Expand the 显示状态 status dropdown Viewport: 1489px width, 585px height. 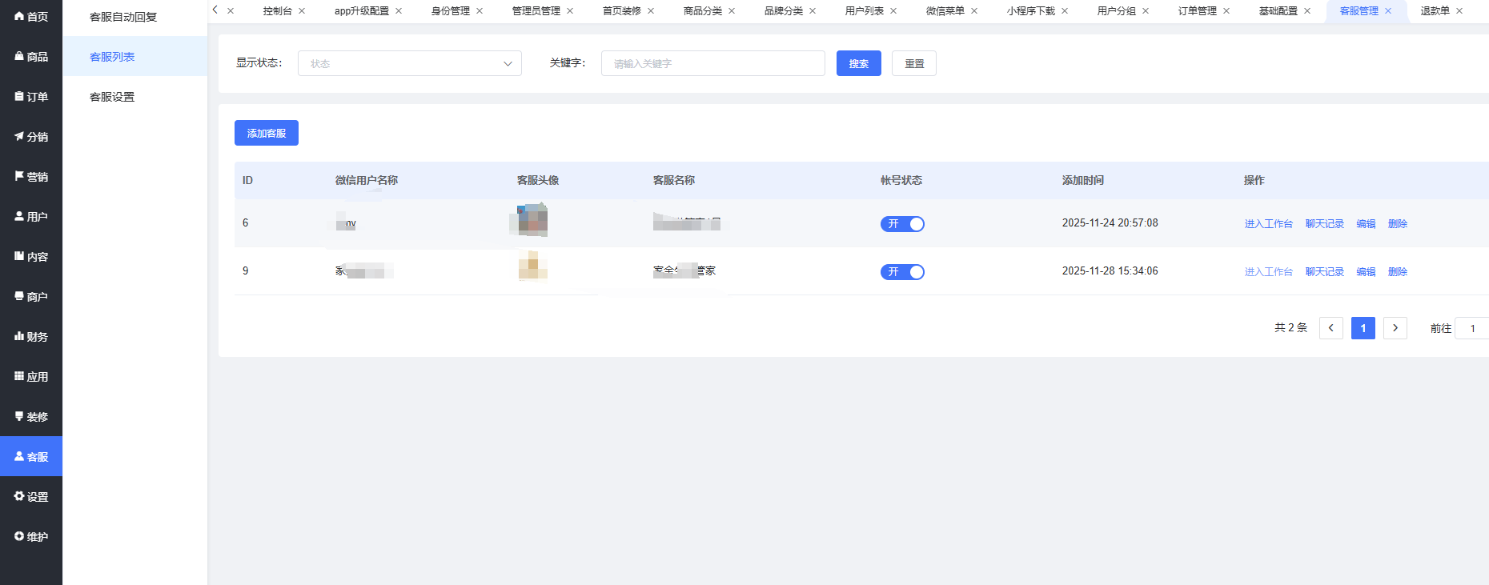(409, 63)
